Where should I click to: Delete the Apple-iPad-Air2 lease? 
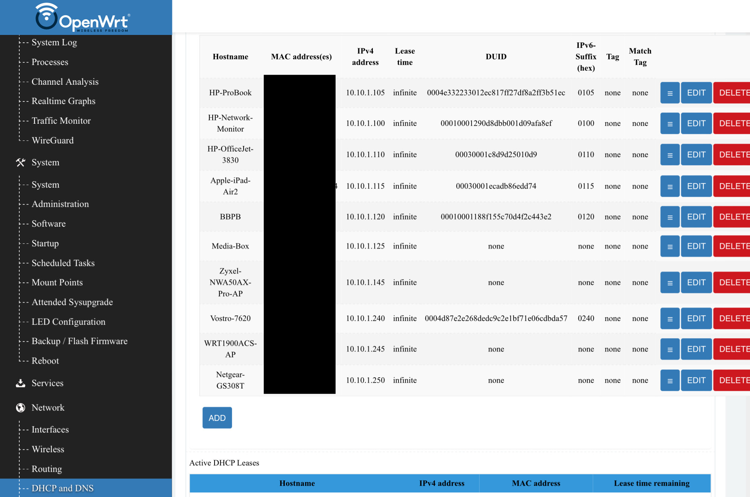[732, 186]
